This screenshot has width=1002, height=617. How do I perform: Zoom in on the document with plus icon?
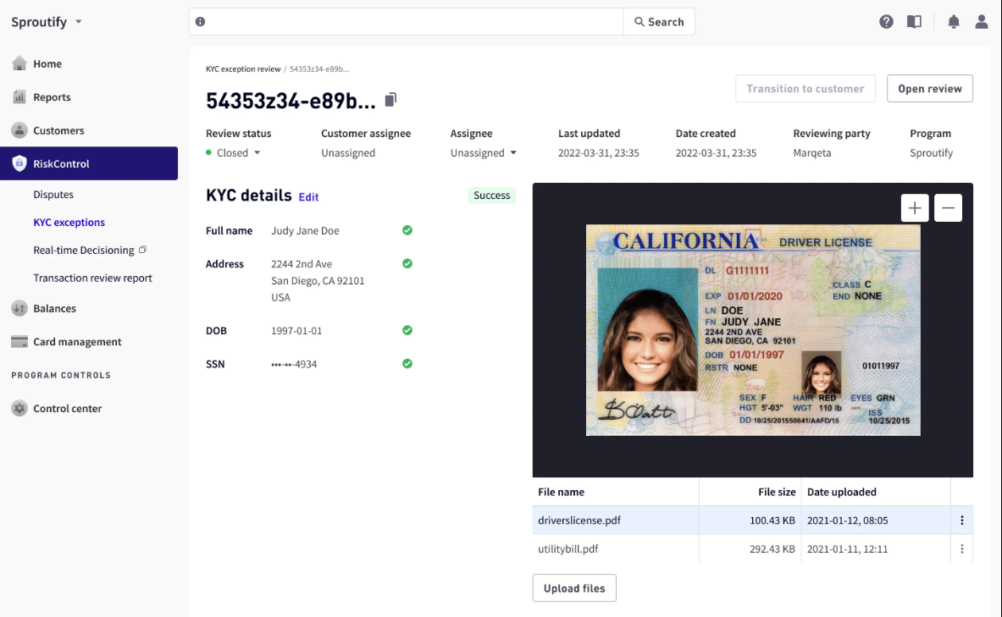tap(915, 207)
